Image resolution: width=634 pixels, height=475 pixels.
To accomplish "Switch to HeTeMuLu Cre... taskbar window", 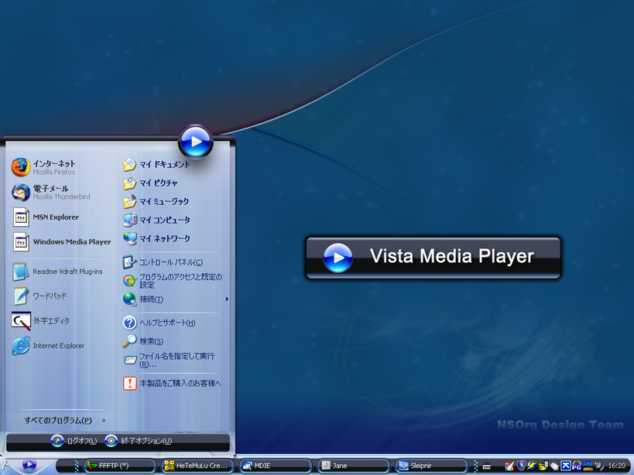I will click(x=197, y=466).
